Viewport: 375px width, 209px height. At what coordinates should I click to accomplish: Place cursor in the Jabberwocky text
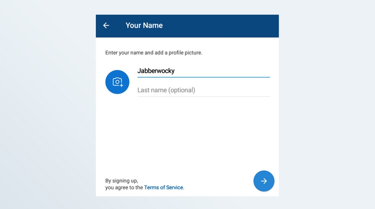(x=156, y=71)
